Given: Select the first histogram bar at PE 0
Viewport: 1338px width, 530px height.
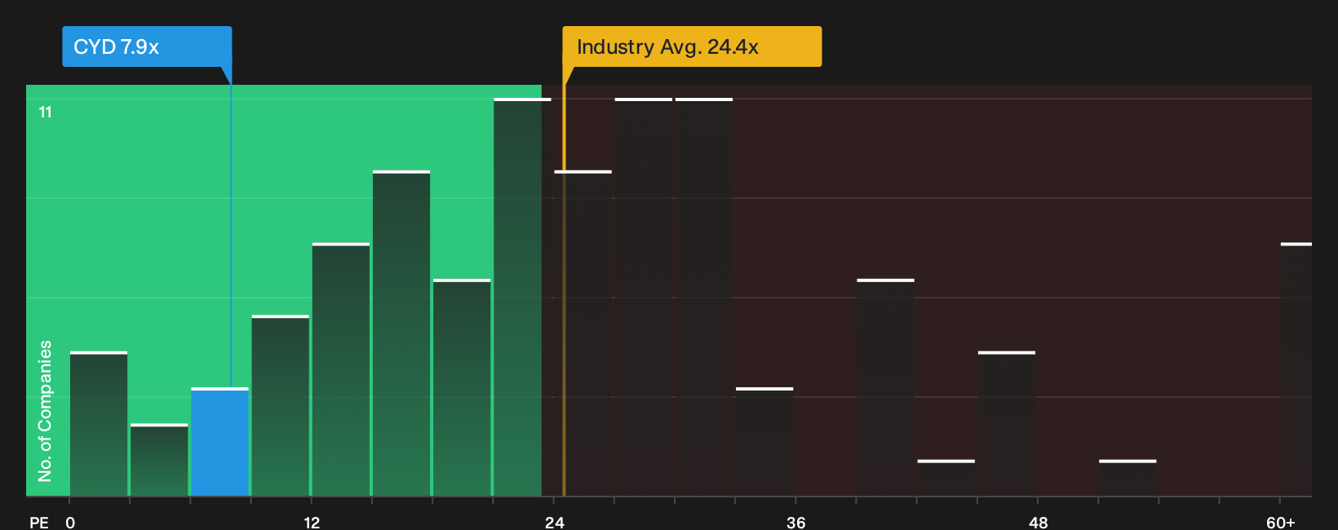Looking at the screenshot, I should (x=99, y=424).
